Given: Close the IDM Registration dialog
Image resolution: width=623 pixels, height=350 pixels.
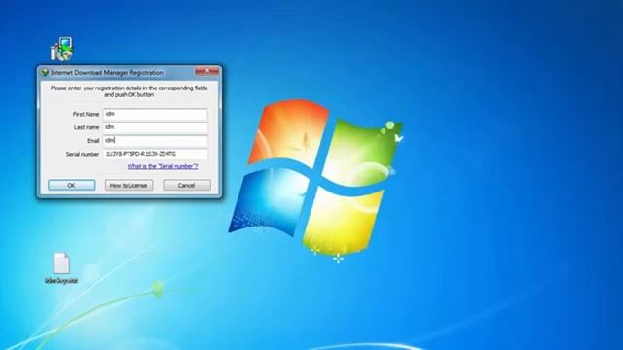Looking at the screenshot, I should (206, 71).
